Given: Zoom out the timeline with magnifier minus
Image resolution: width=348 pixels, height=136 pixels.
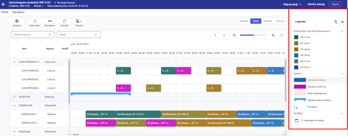Looking at the screenshot, I should 234,35.
